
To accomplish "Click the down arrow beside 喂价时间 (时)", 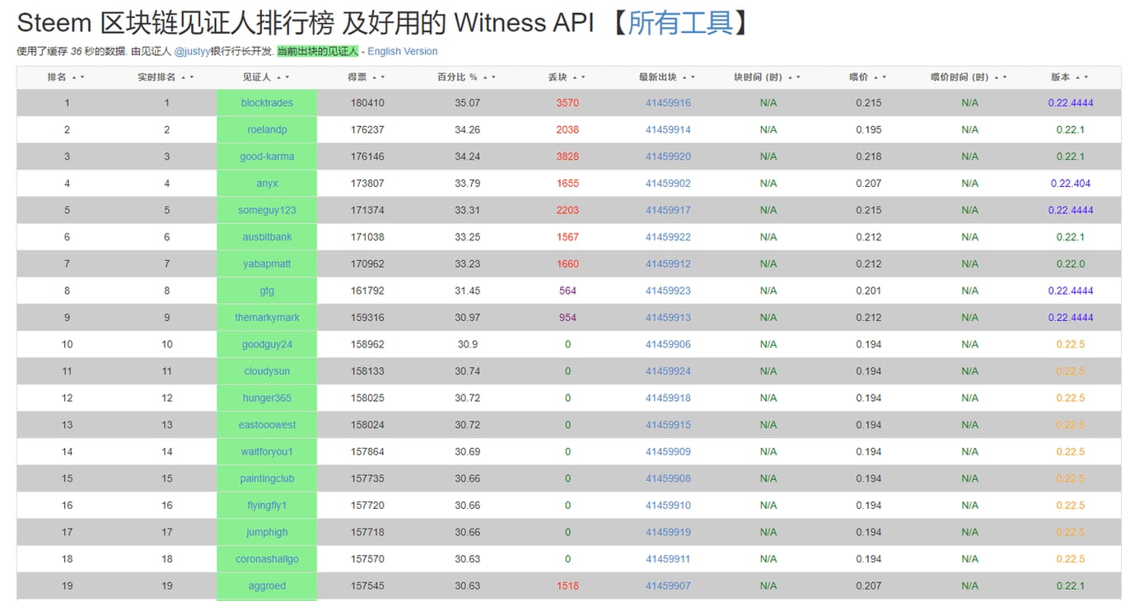I will coord(1003,77).
